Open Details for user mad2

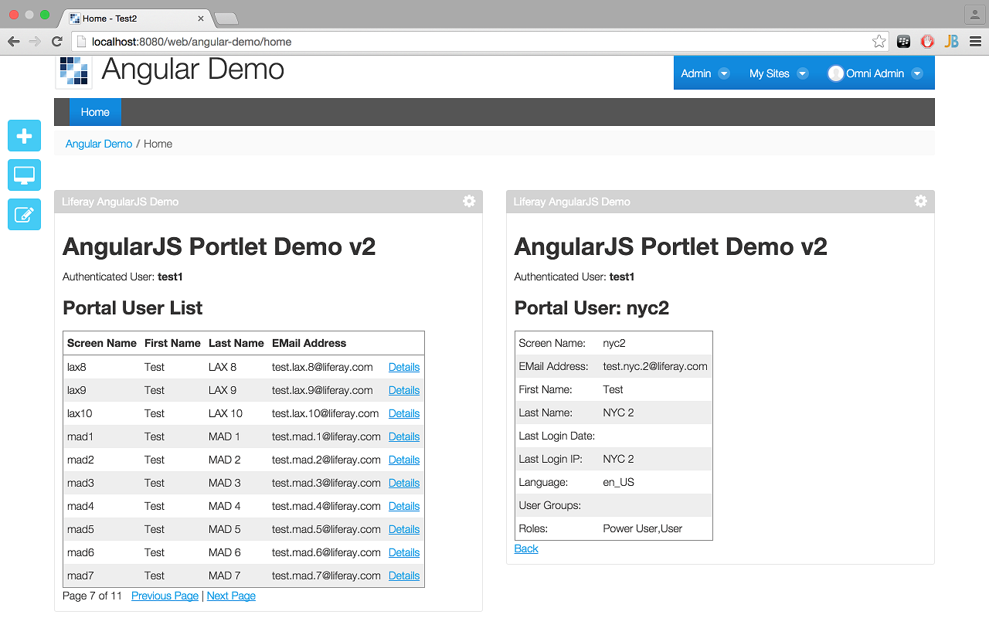(404, 460)
